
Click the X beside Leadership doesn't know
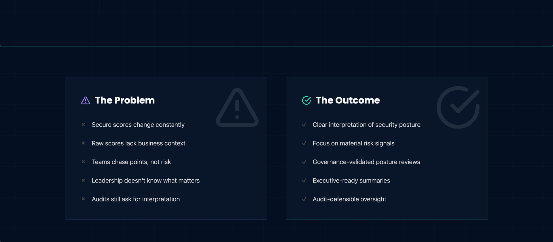tap(83, 180)
